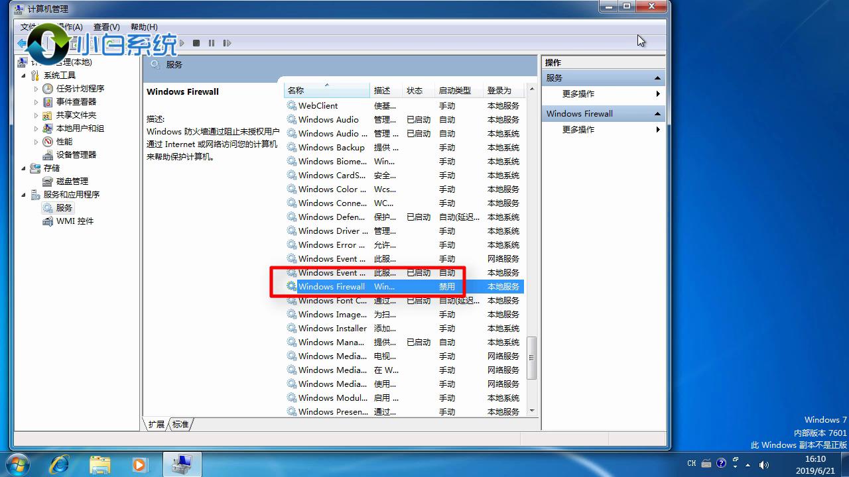Click the Device Manager icon
Image resolution: width=849 pixels, height=477 pixels.
pyautogui.click(x=48, y=155)
